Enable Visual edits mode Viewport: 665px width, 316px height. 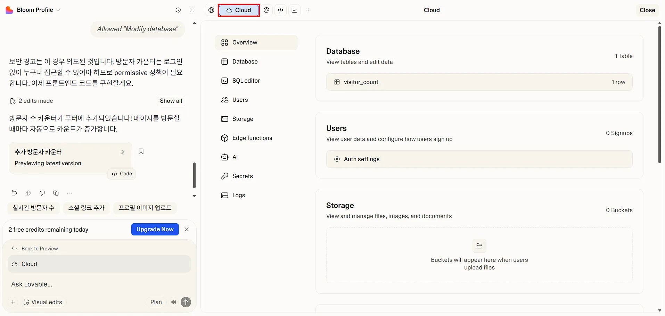point(43,302)
